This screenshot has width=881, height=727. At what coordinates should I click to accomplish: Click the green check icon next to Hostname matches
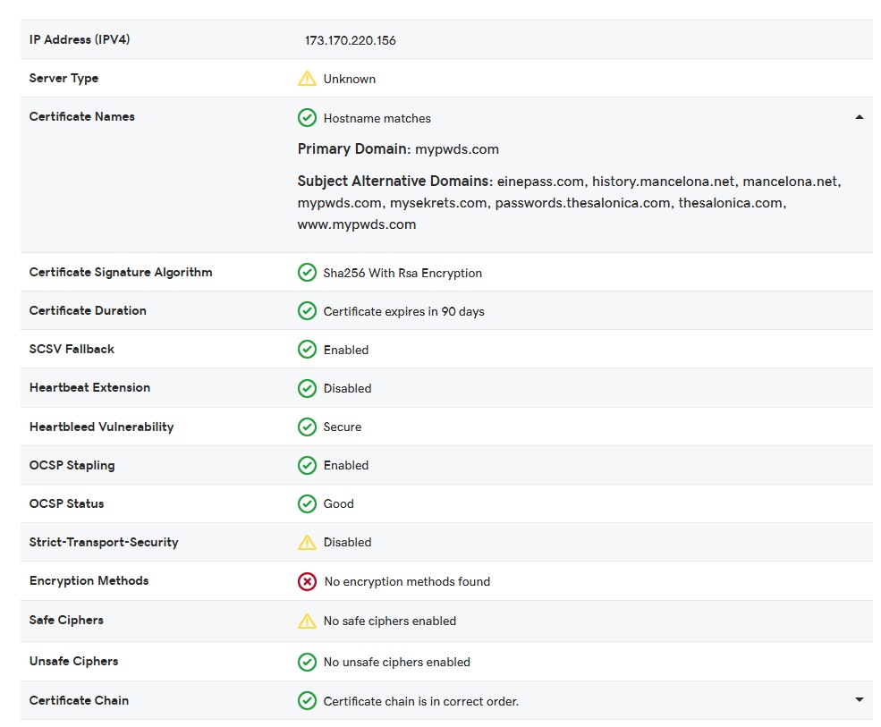click(307, 118)
